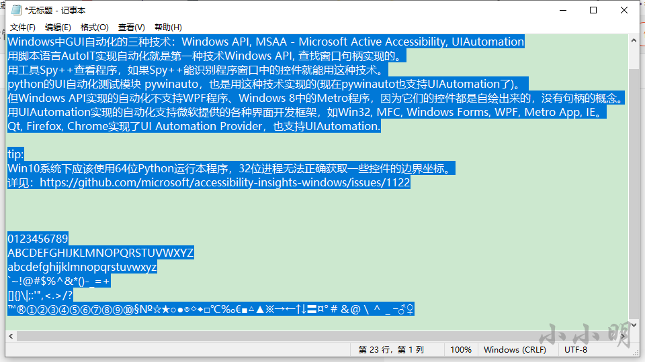Click the line starting with 用脚本语言AutoIT

pos(207,56)
